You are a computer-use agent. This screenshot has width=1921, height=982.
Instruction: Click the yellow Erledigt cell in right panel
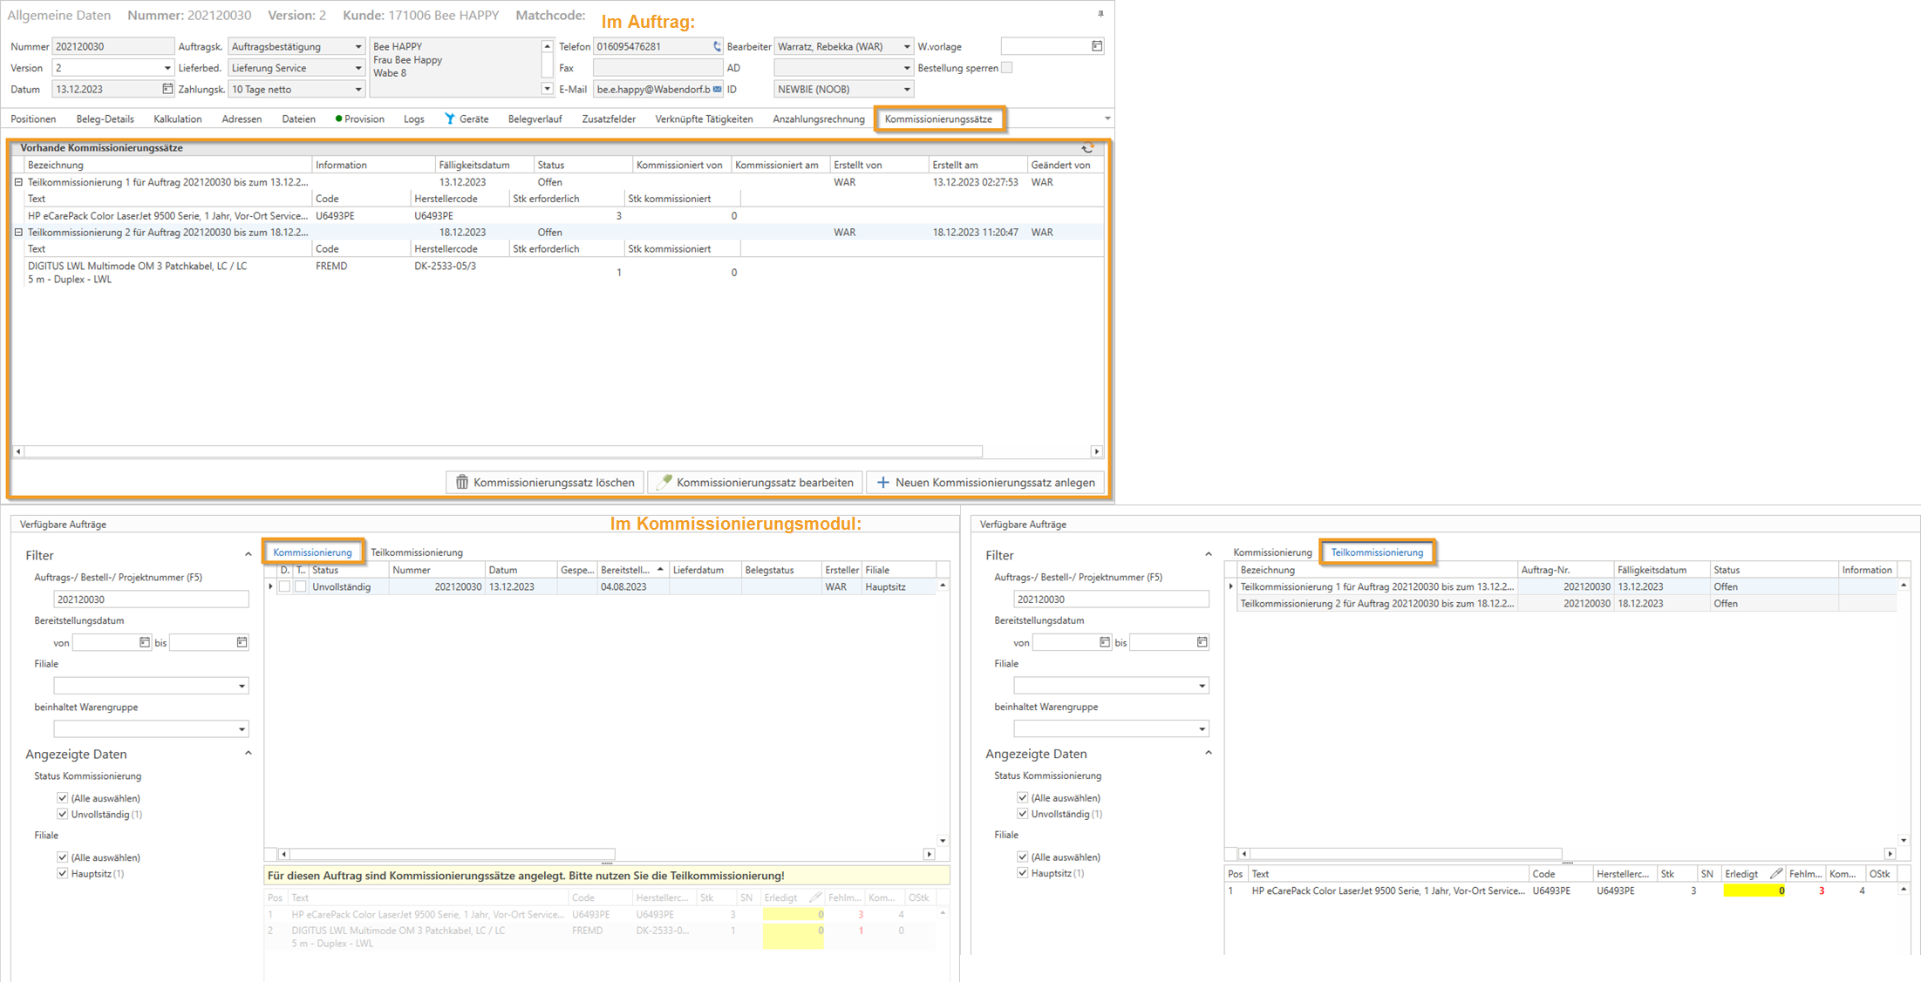(1753, 891)
